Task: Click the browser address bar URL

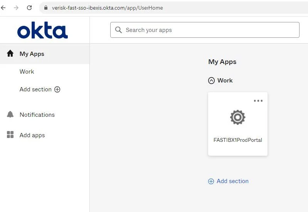Action: point(108,8)
